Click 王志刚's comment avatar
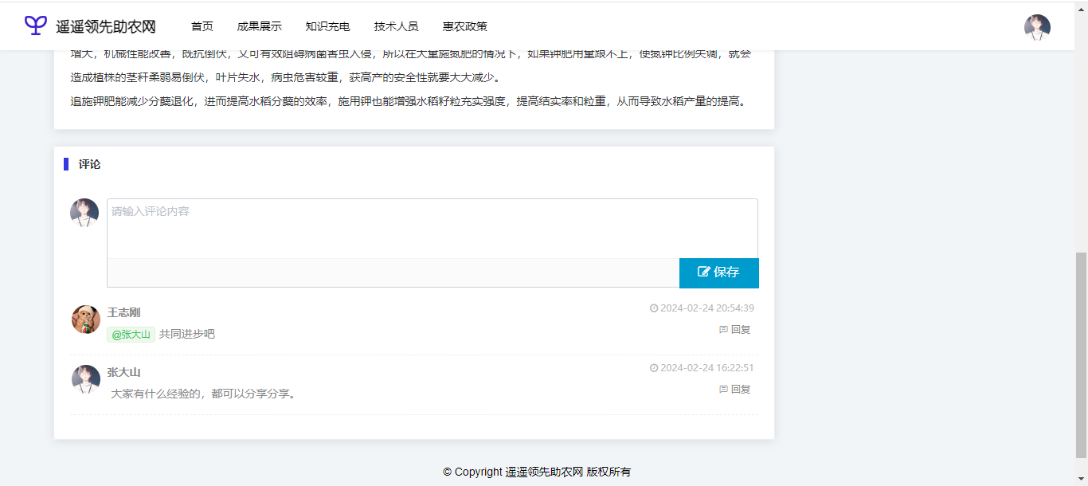The image size is (1088, 486). (86, 319)
